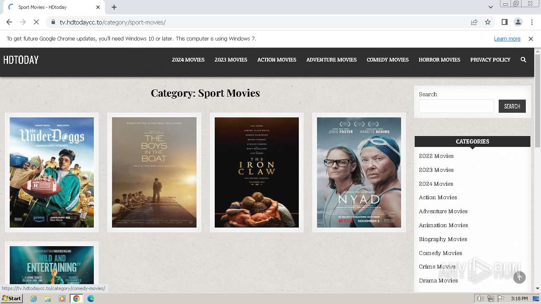This screenshot has height=304, width=541.
Task: Open Windows Media Player from taskbar
Action: (62, 299)
